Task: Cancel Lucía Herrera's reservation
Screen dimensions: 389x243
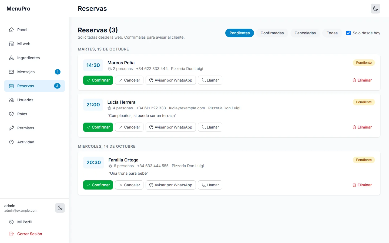Action: [129, 127]
